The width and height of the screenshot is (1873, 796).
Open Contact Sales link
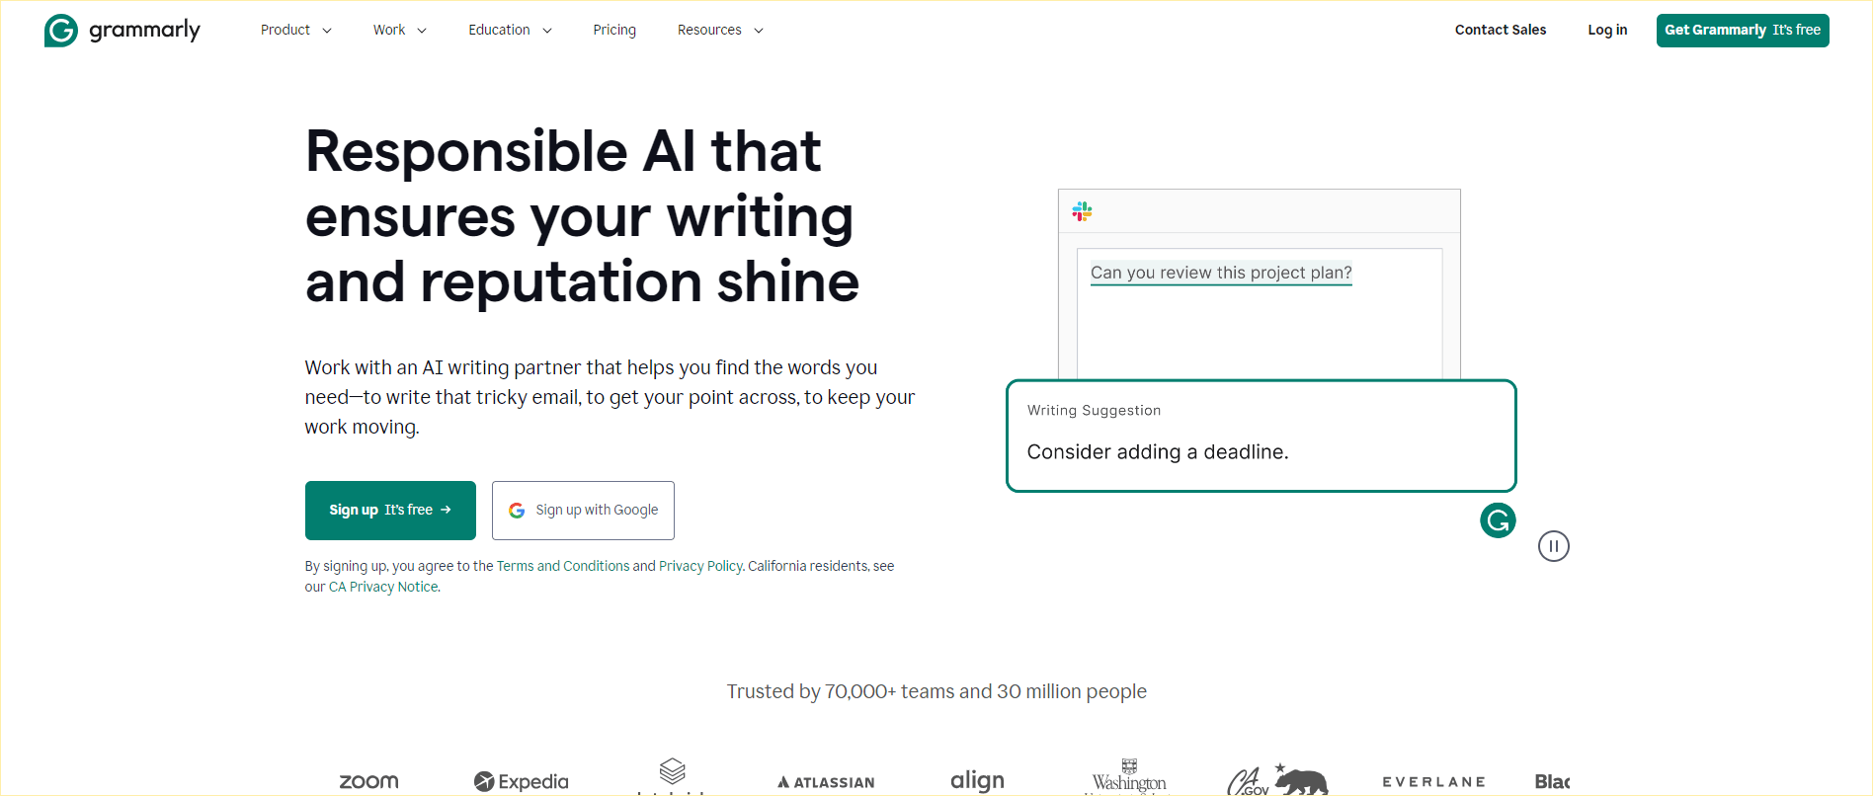pyautogui.click(x=1501, y=30)
